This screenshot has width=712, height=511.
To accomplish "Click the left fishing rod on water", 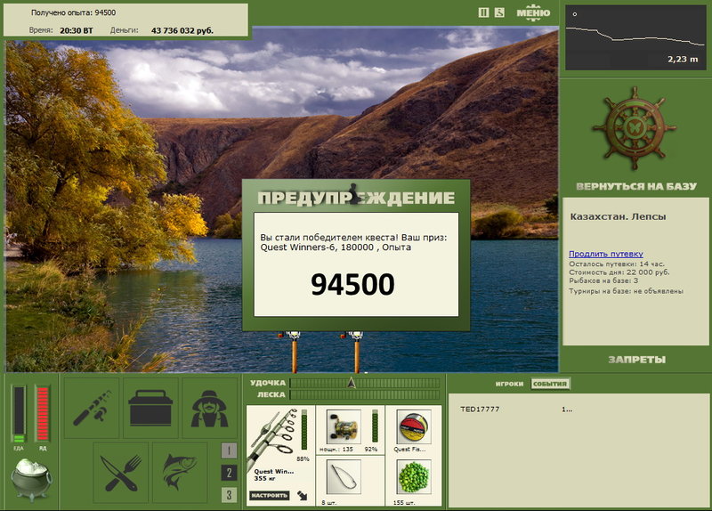I will tap(294, 352).
